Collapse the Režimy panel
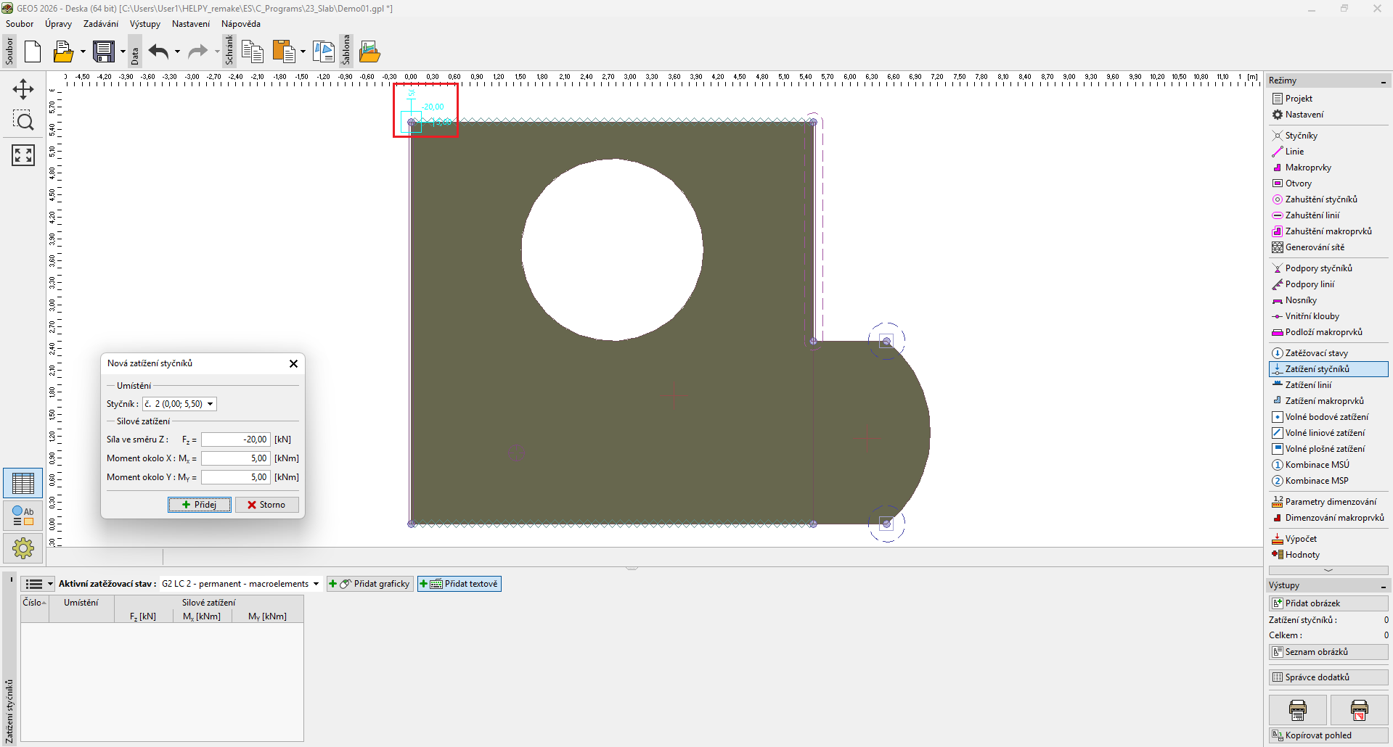1393x747 pixels. tap(1383, 81)
